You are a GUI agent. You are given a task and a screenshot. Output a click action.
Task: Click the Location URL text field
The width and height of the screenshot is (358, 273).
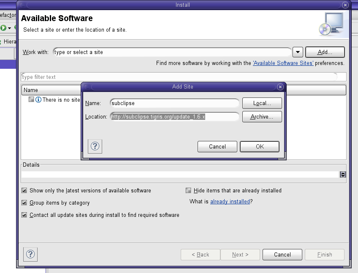click(174, 117)
